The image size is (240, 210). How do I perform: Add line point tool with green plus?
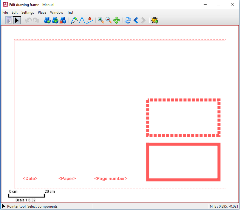click(74, 20)
